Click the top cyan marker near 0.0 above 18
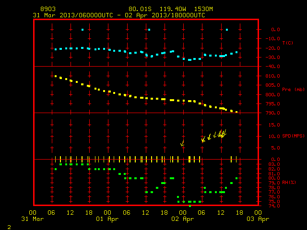 [83, 30]
